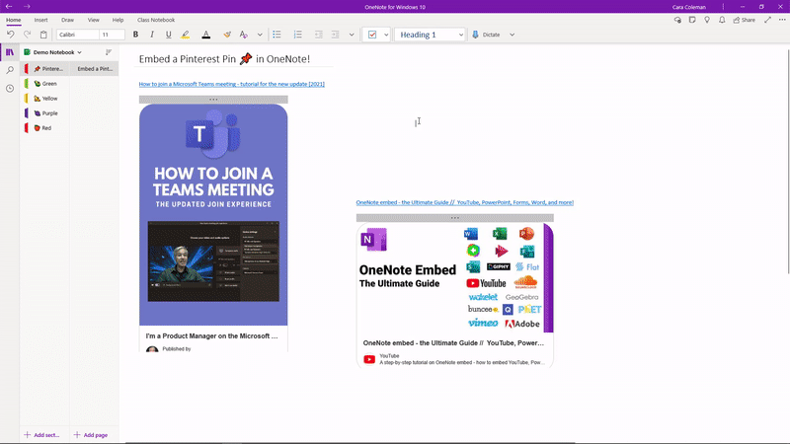Open the Search icon in sidebar

pyautogui.click(x=10, y=70)
